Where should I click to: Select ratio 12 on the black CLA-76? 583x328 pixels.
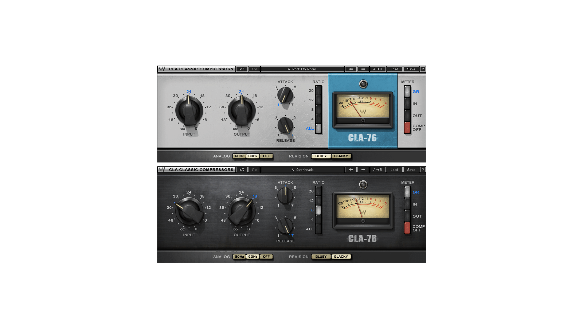point(318,200)
